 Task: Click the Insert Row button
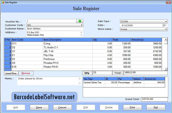pos(11,73)
